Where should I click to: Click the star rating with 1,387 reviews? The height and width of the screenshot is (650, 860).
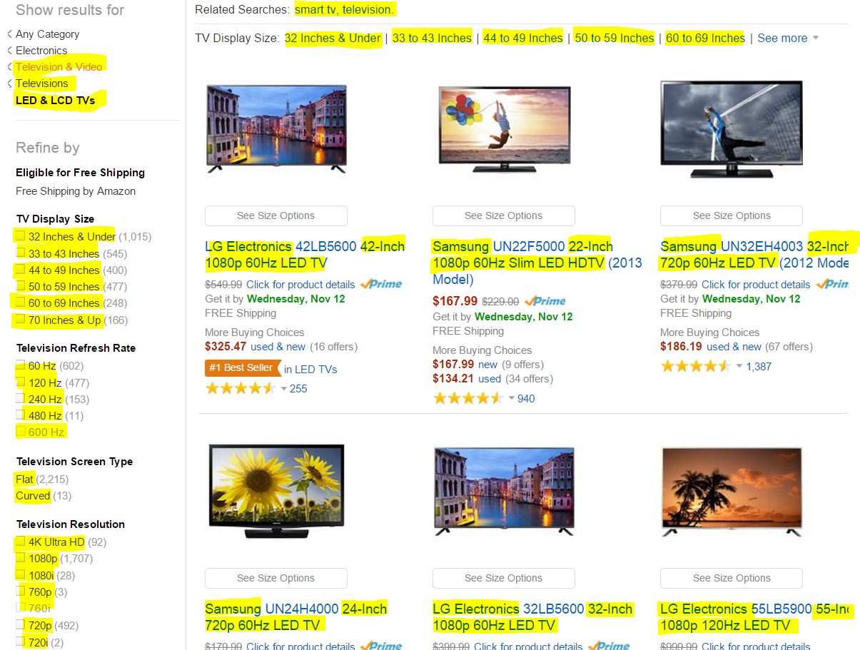(x=695, y=367)
